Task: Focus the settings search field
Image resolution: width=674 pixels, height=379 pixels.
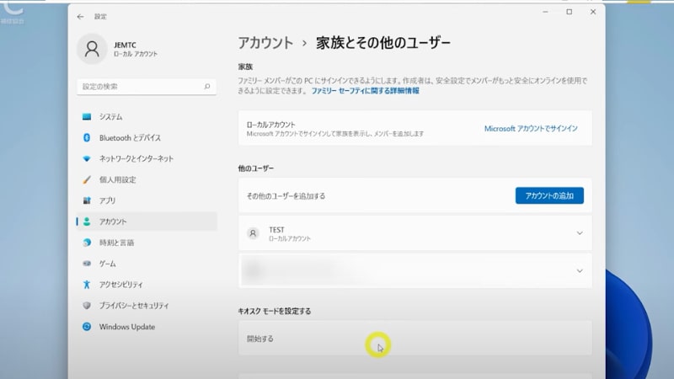Action: [x=147, y=87]
